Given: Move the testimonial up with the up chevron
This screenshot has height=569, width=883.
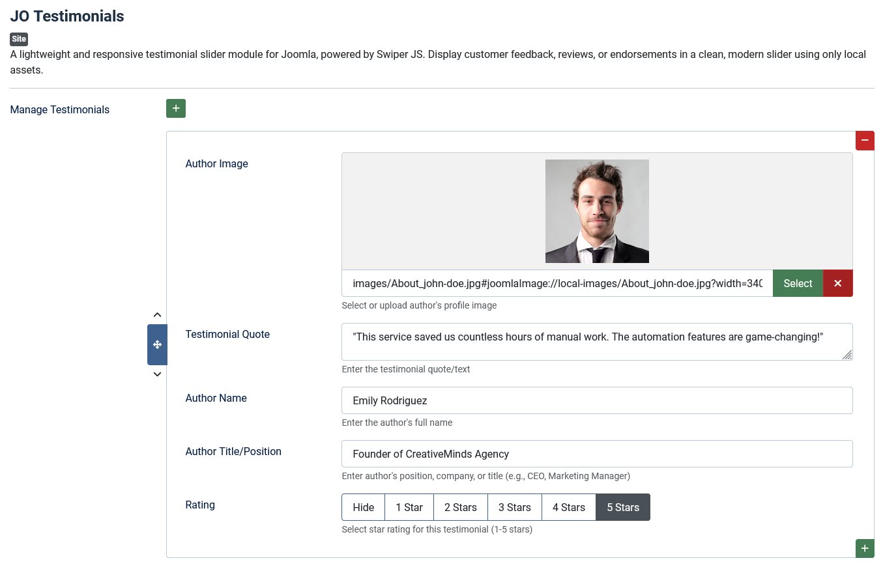Looking at the screenshot, I should 157,315.
